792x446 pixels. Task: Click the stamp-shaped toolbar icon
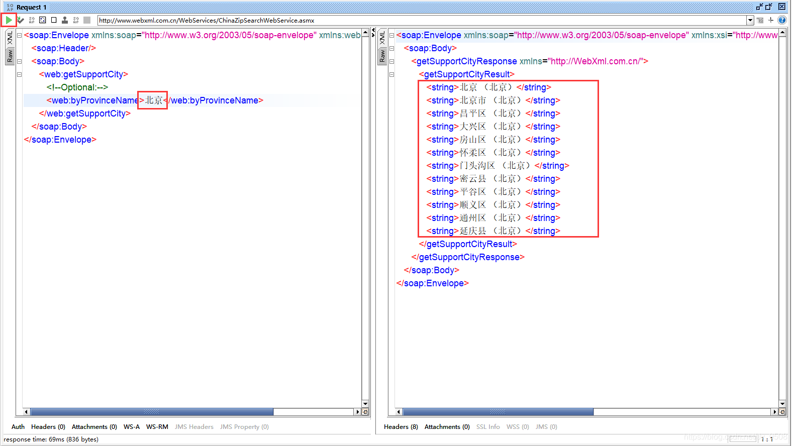(65, 20)
